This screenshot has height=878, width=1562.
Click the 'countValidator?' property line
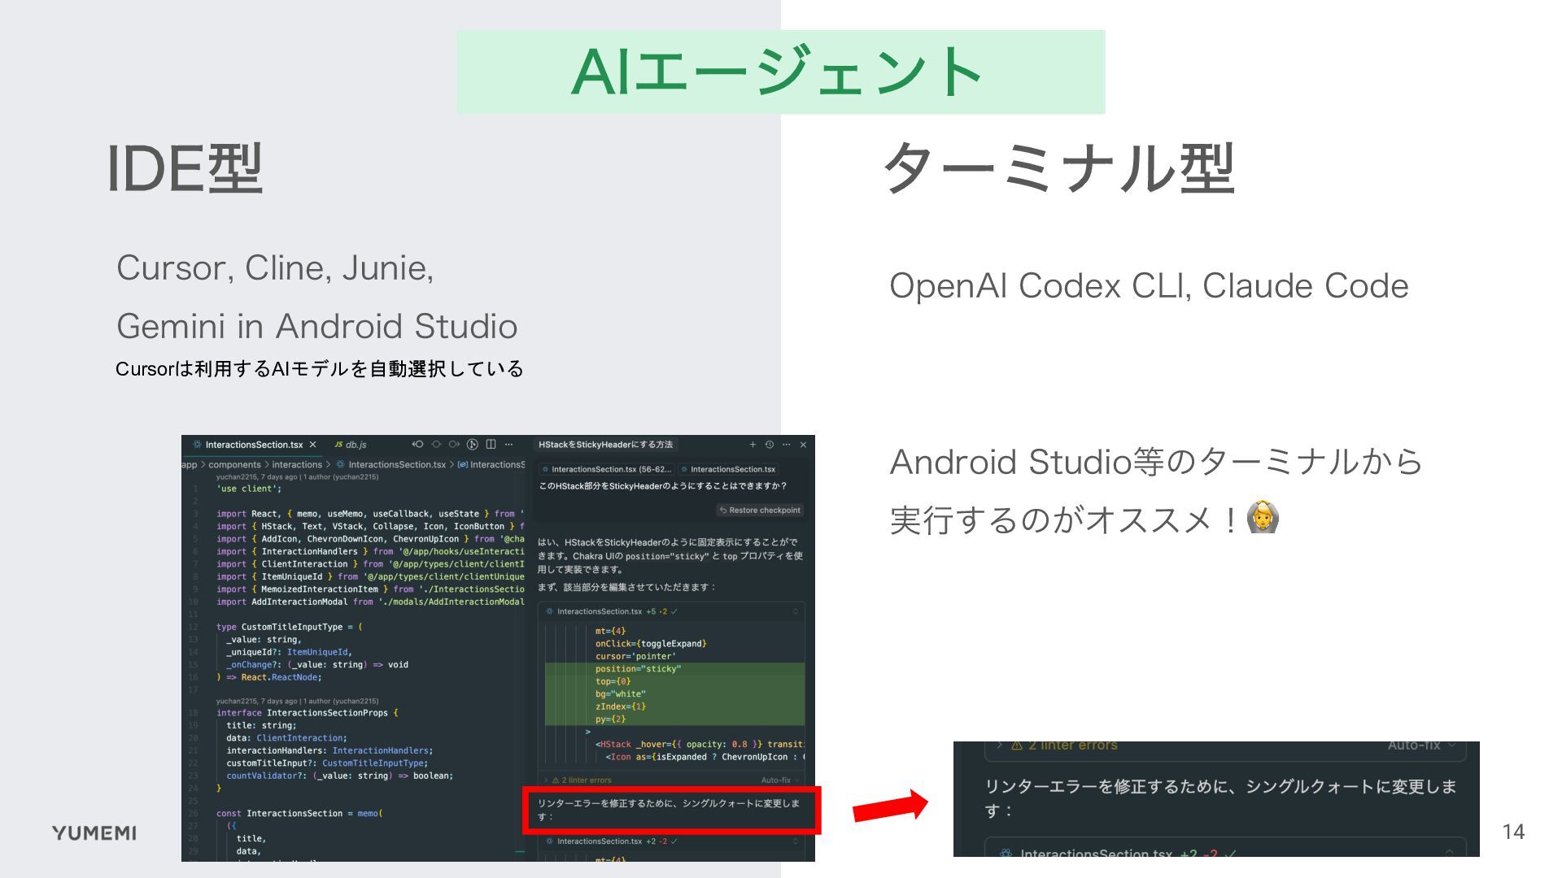[x=339, y=776]
